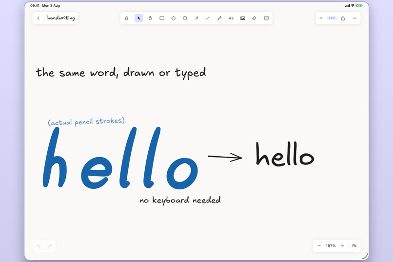Viewport: 393px width, 262px height.
Task: Open the insert image tool
Action: pyautogui.click(x=243, y=18)
